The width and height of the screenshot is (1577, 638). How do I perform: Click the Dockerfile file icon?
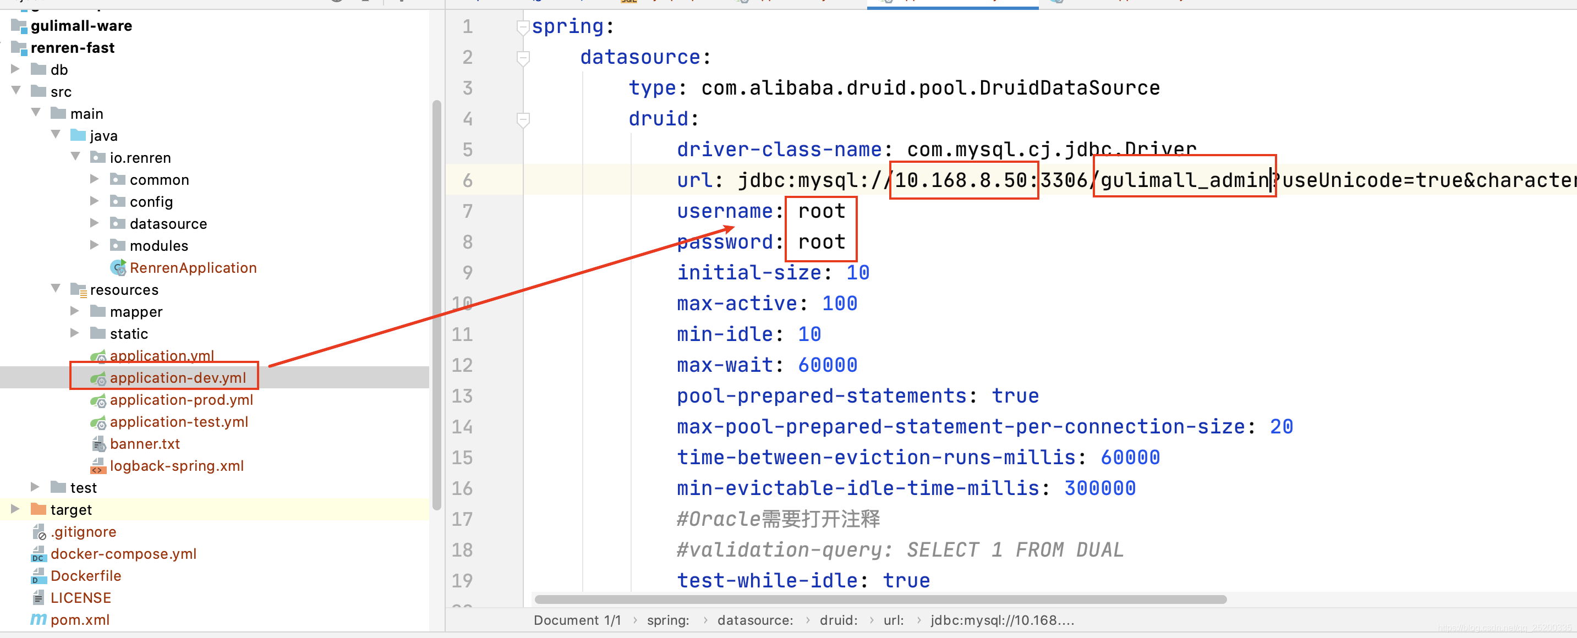coord(39,576)
